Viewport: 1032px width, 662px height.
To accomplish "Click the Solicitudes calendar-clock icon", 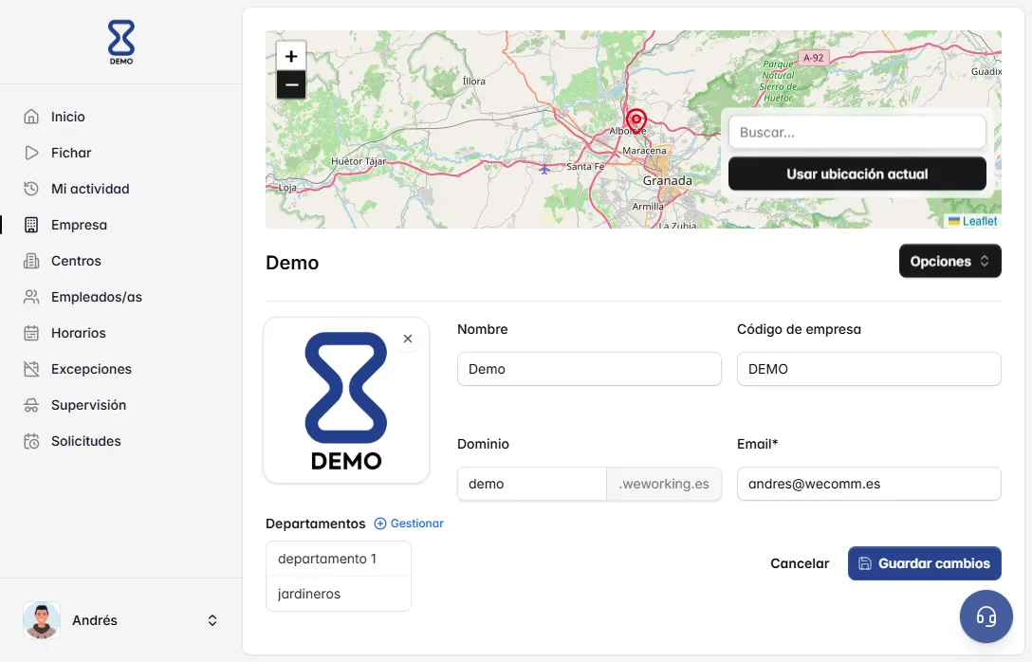I will pyautogui.click(x=31, y=441).
